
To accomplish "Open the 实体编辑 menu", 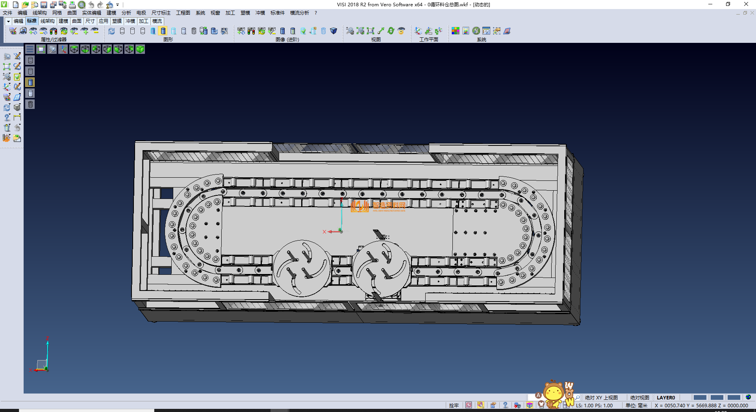I will [x=91, y=13].
